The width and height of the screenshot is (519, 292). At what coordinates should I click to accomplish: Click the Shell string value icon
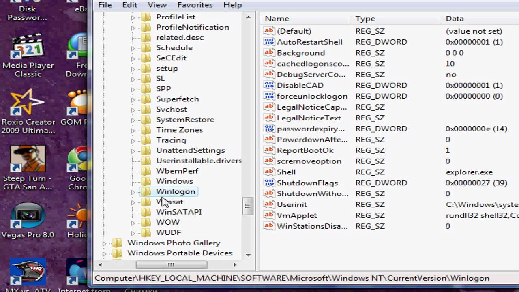tap(269, 172)
